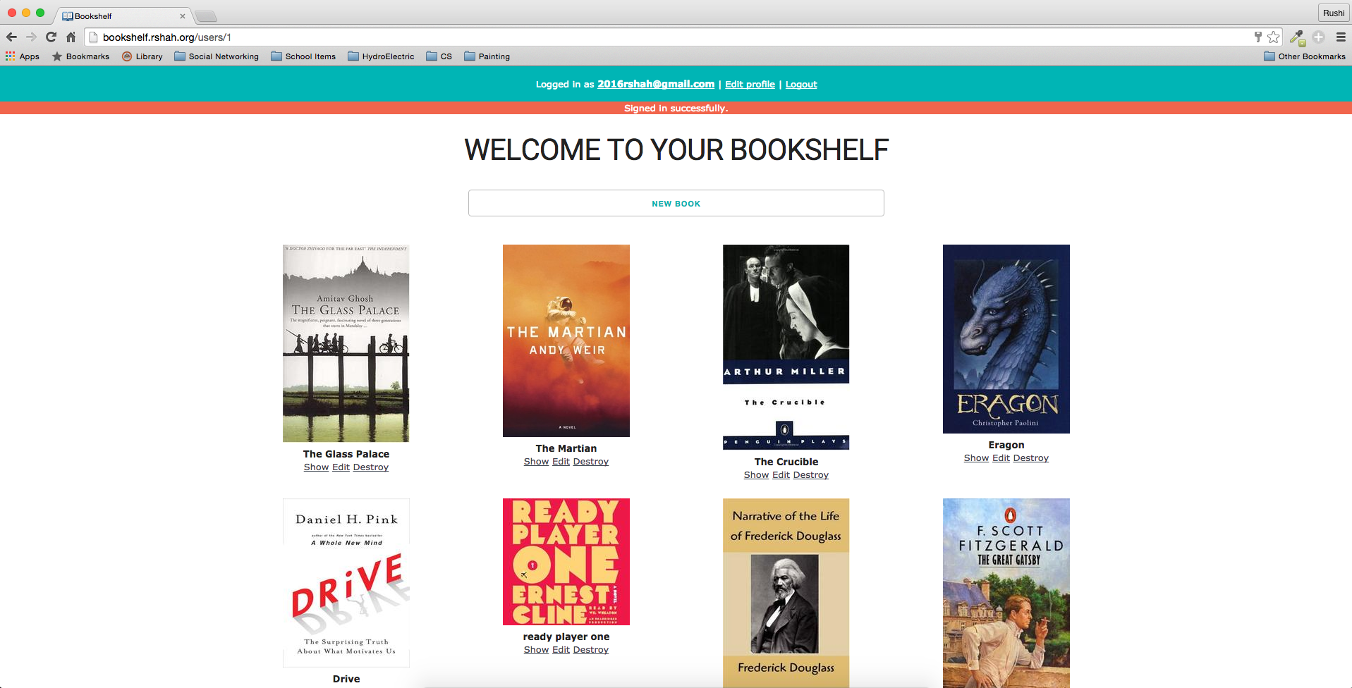Open the 2016rshah@gmail.com account link
This screenshot has height=688, width=1352.
[656, 84]
